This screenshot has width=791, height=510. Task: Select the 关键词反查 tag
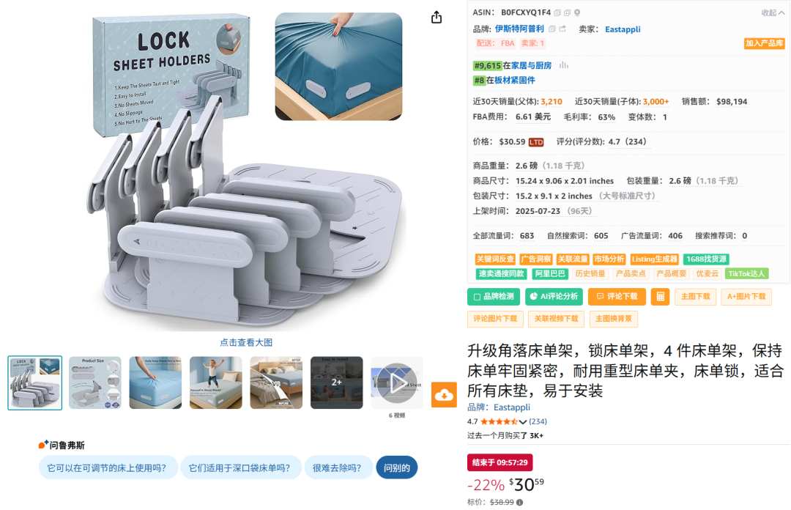[x=495, y=259]
